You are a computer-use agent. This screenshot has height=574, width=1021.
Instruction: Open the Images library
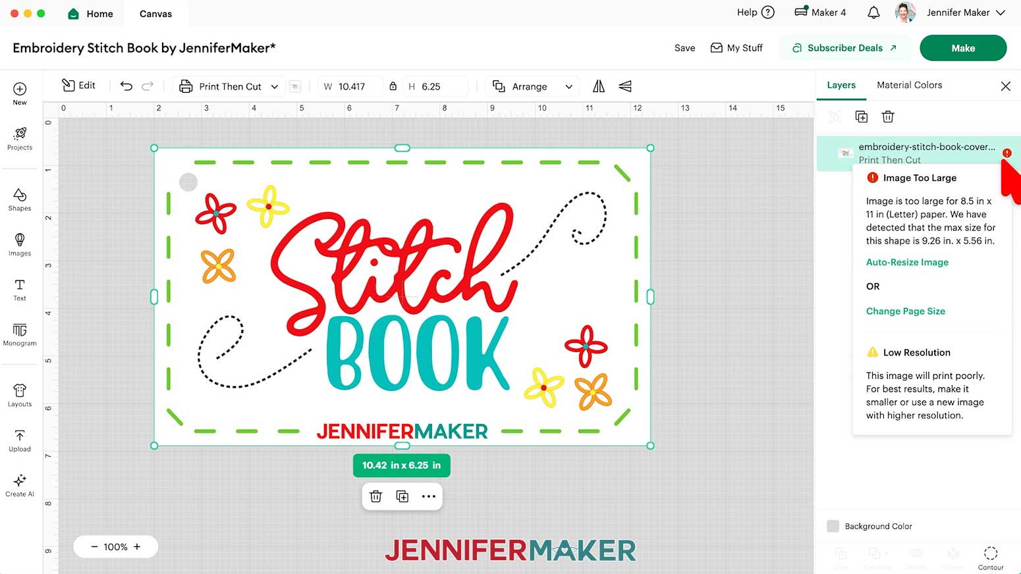(20, 244)
